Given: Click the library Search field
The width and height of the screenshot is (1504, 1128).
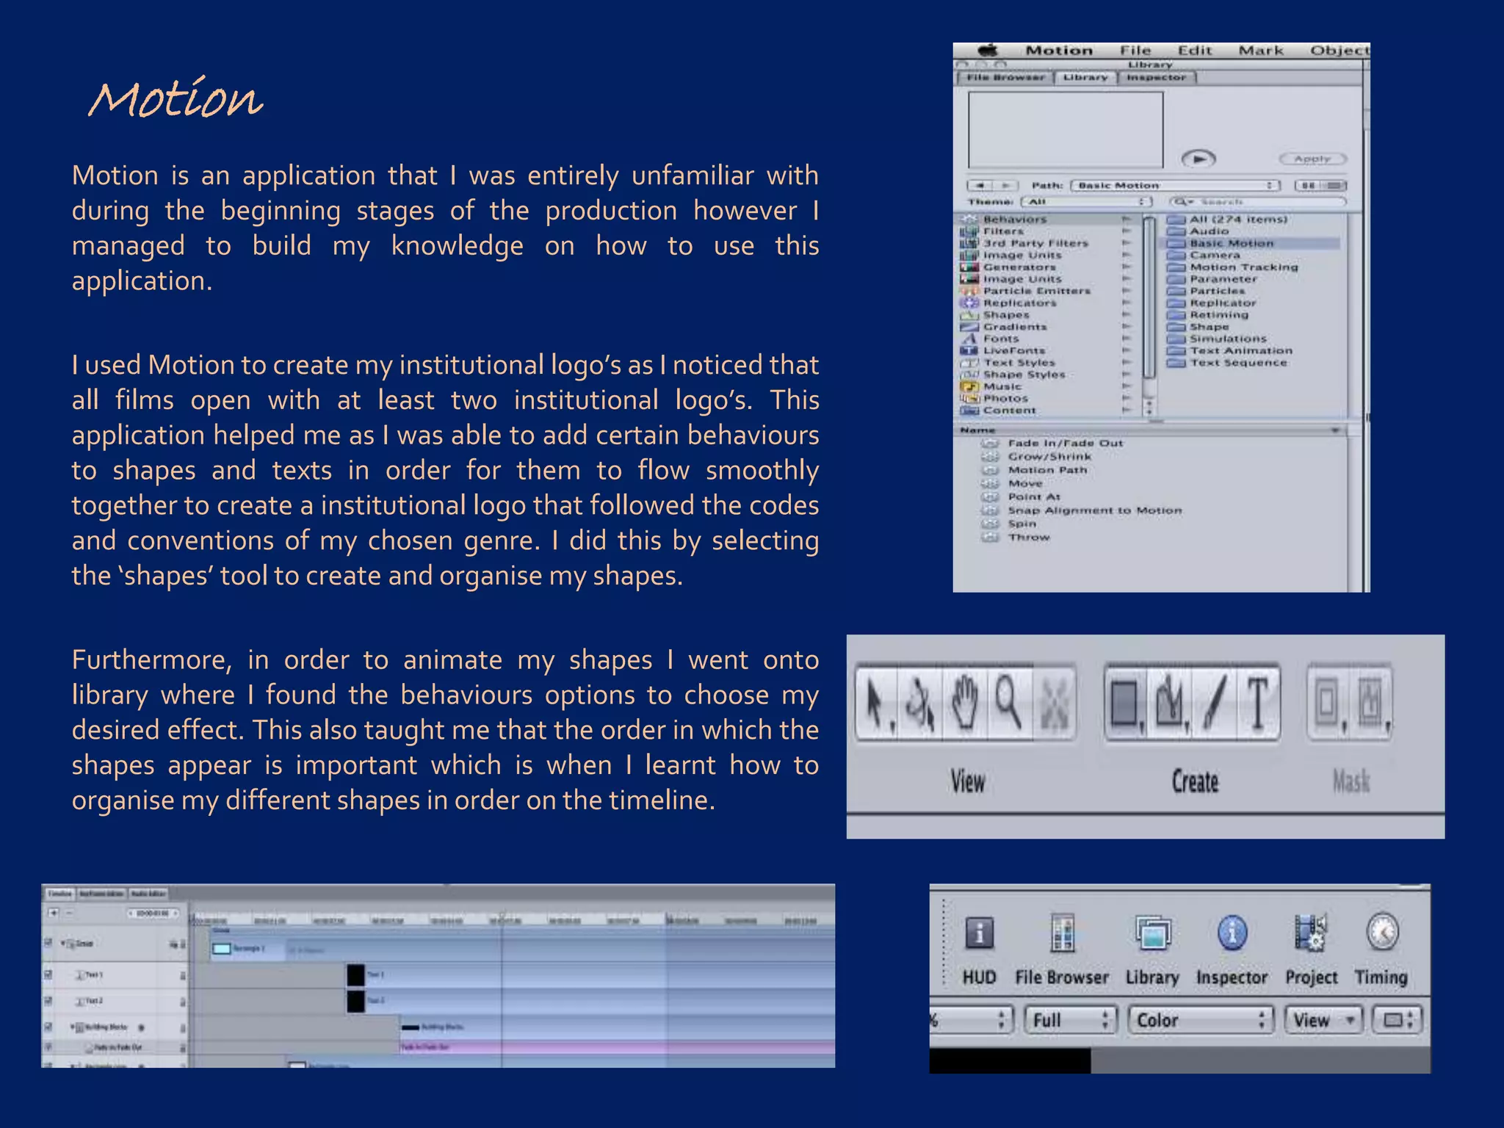Looking at the screenshot, I should point(1258,201).
